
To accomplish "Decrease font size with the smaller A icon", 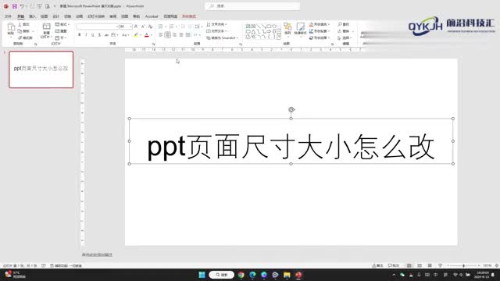I will pos(143,27).
